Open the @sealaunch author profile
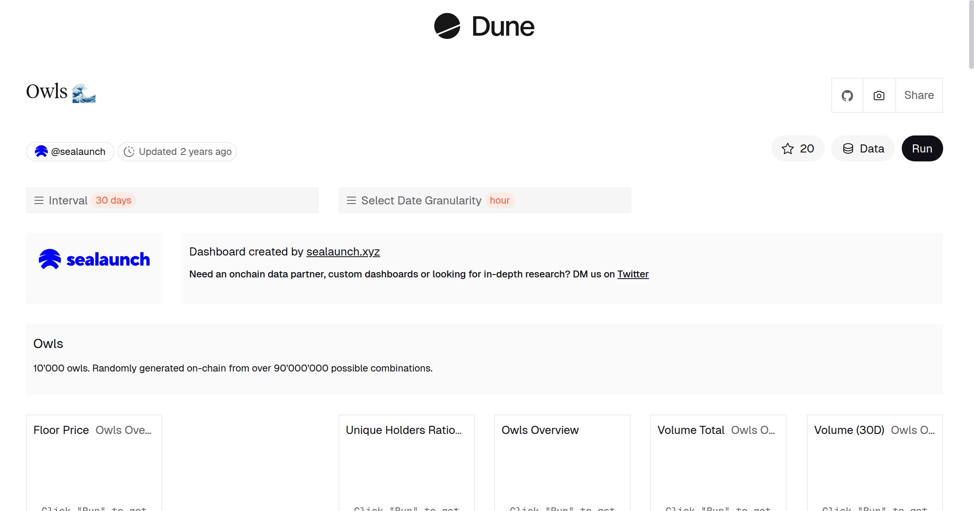This screenshot has width=974, height=511. point(78,152)
